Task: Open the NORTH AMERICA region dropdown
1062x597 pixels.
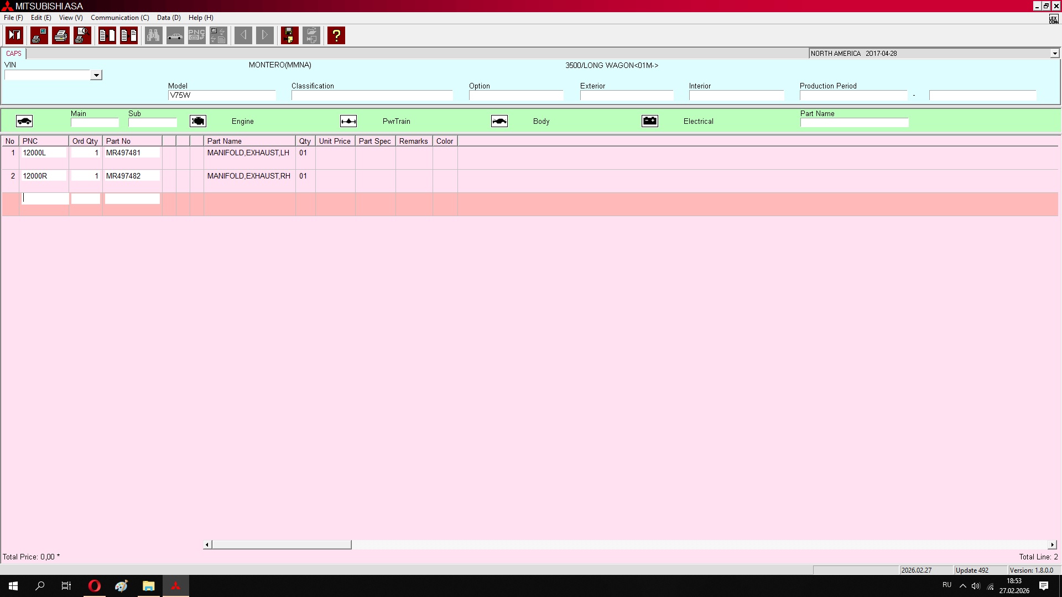Action: pos(1054,54)
